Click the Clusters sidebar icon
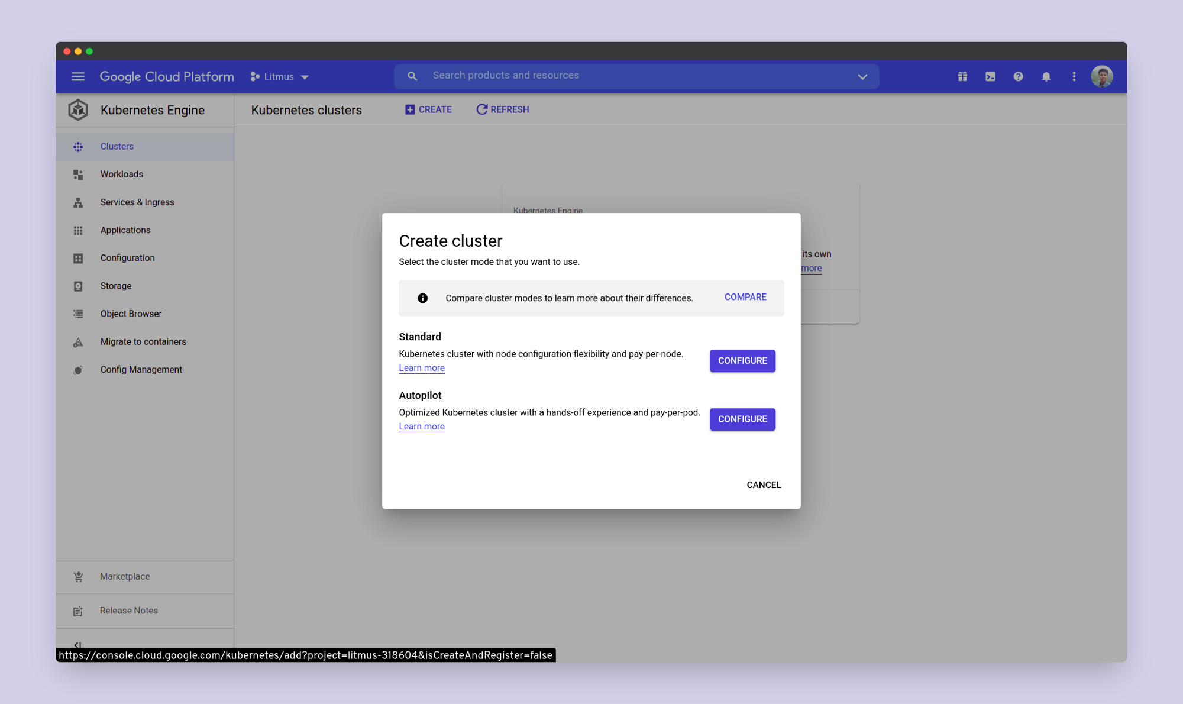Screen dimensions: 1183x704 78,147
